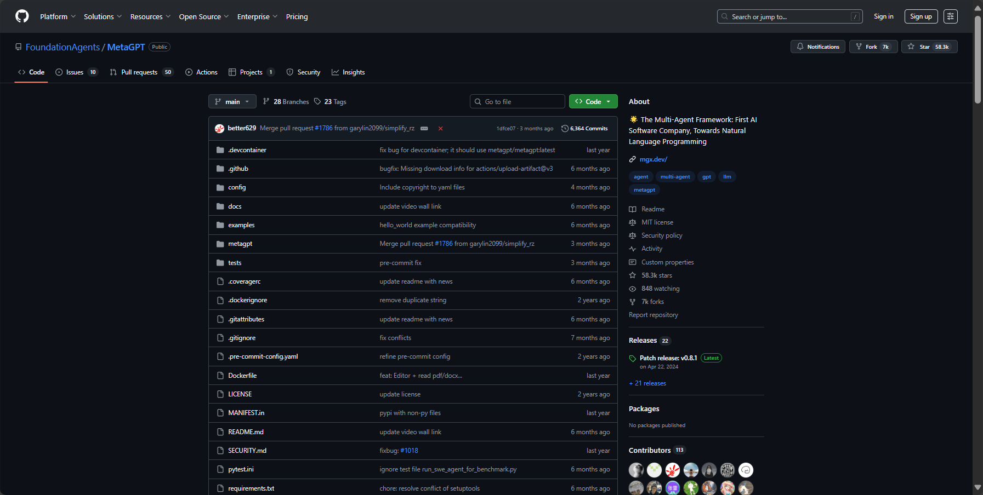Click the Readme book icon
The width and height of the screenshot is (983, 495).
click(x=633, y=209)
